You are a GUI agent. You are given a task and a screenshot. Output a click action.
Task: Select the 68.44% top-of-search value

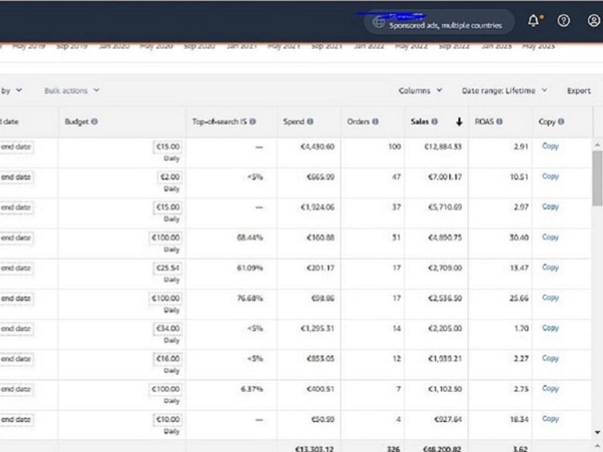pyautogui.click(x=250, y=237)
